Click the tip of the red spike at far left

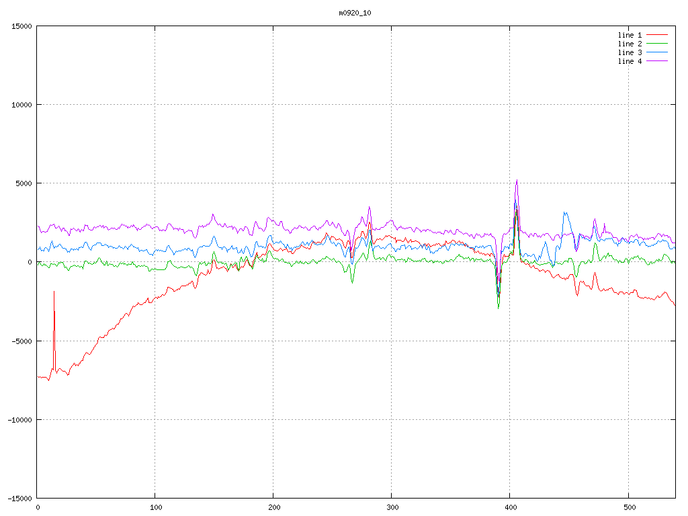pyautogui.click(x=54, y=292)
